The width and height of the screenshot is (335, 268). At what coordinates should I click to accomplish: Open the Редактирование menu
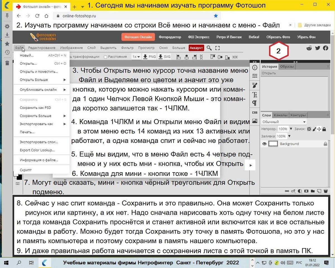(x=42, y=48)
